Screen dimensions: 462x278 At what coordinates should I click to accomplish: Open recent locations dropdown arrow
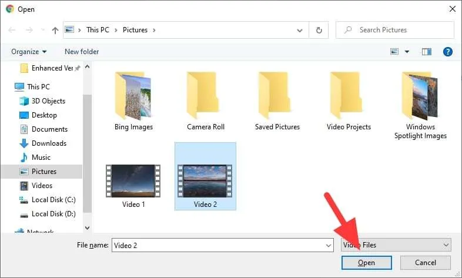click(43, 30)
